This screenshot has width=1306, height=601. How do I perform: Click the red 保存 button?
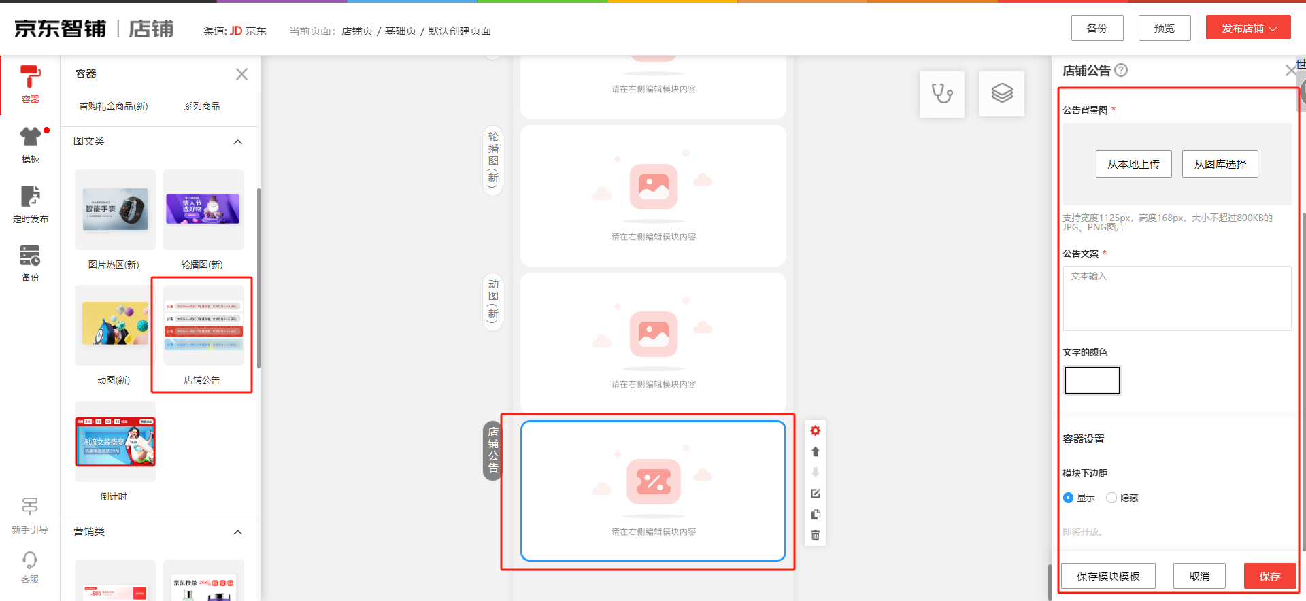pyautogui.click(x=1269, y=576)
